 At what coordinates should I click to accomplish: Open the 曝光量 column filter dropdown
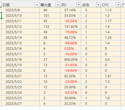tap(58, 5)
